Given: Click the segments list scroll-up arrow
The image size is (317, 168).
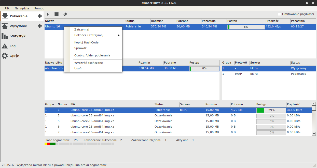Looking at the screenshot, I should click(314, 104).
